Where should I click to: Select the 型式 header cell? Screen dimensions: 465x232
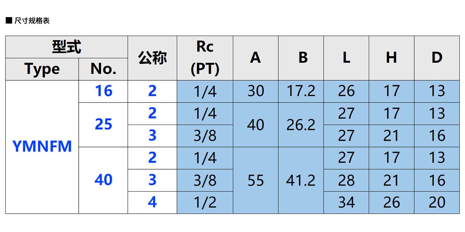click(67, 47)
